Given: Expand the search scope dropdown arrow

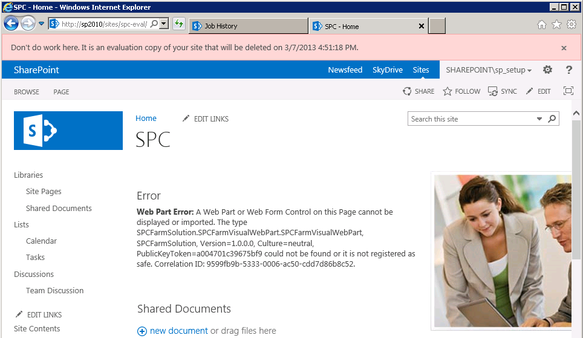Looking at the screenshot, I should click(x=539, y=119).
